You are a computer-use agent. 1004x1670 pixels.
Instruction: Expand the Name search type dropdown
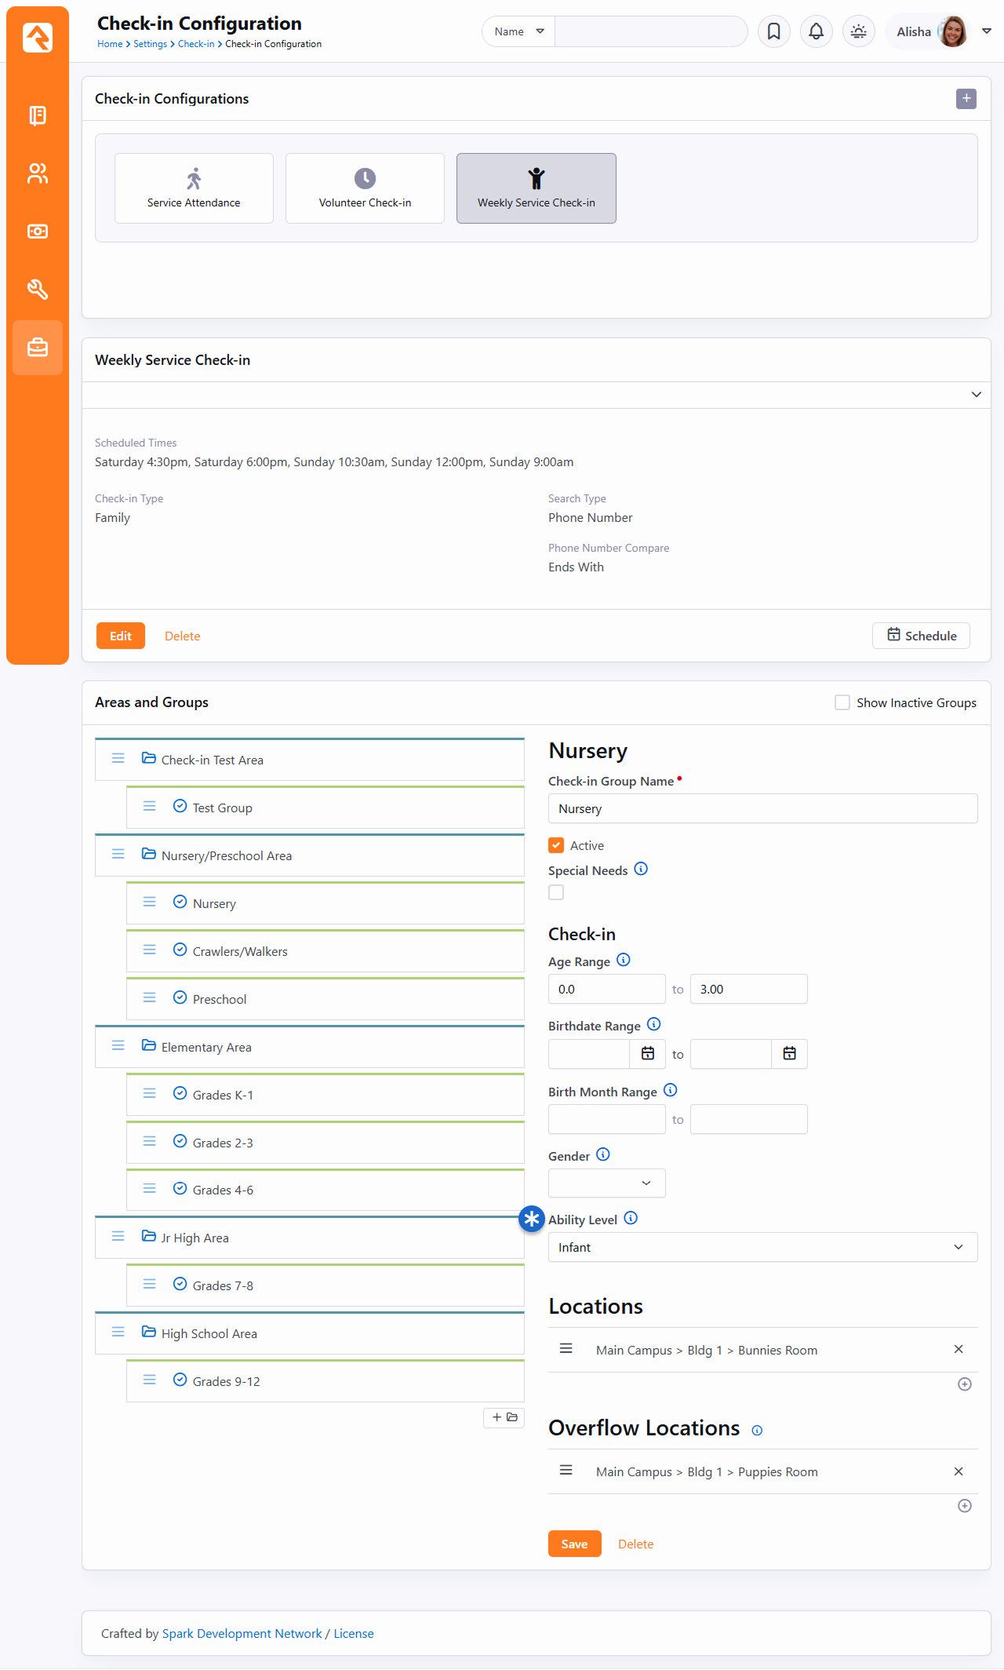pos(518,31)
